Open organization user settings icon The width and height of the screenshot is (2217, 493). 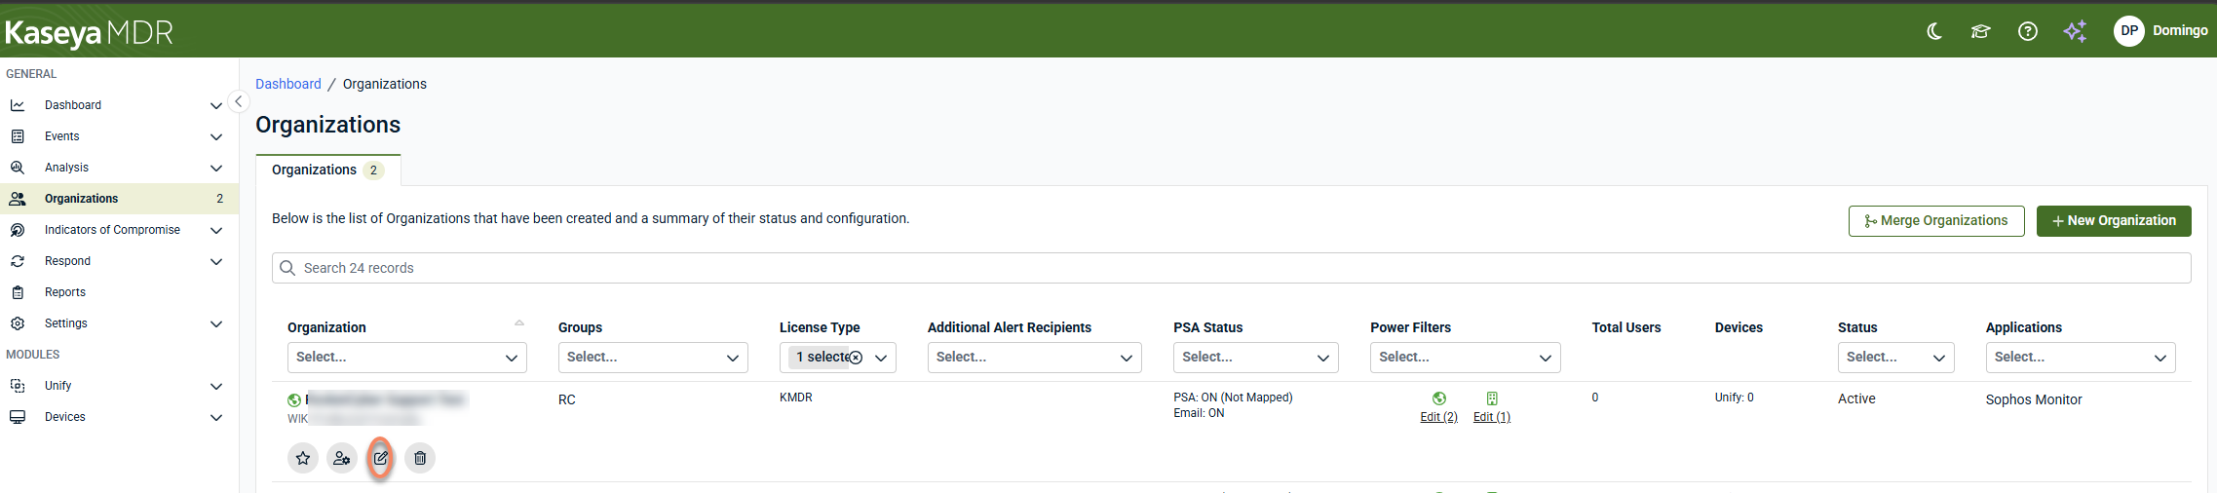click(x=342, y=458)
